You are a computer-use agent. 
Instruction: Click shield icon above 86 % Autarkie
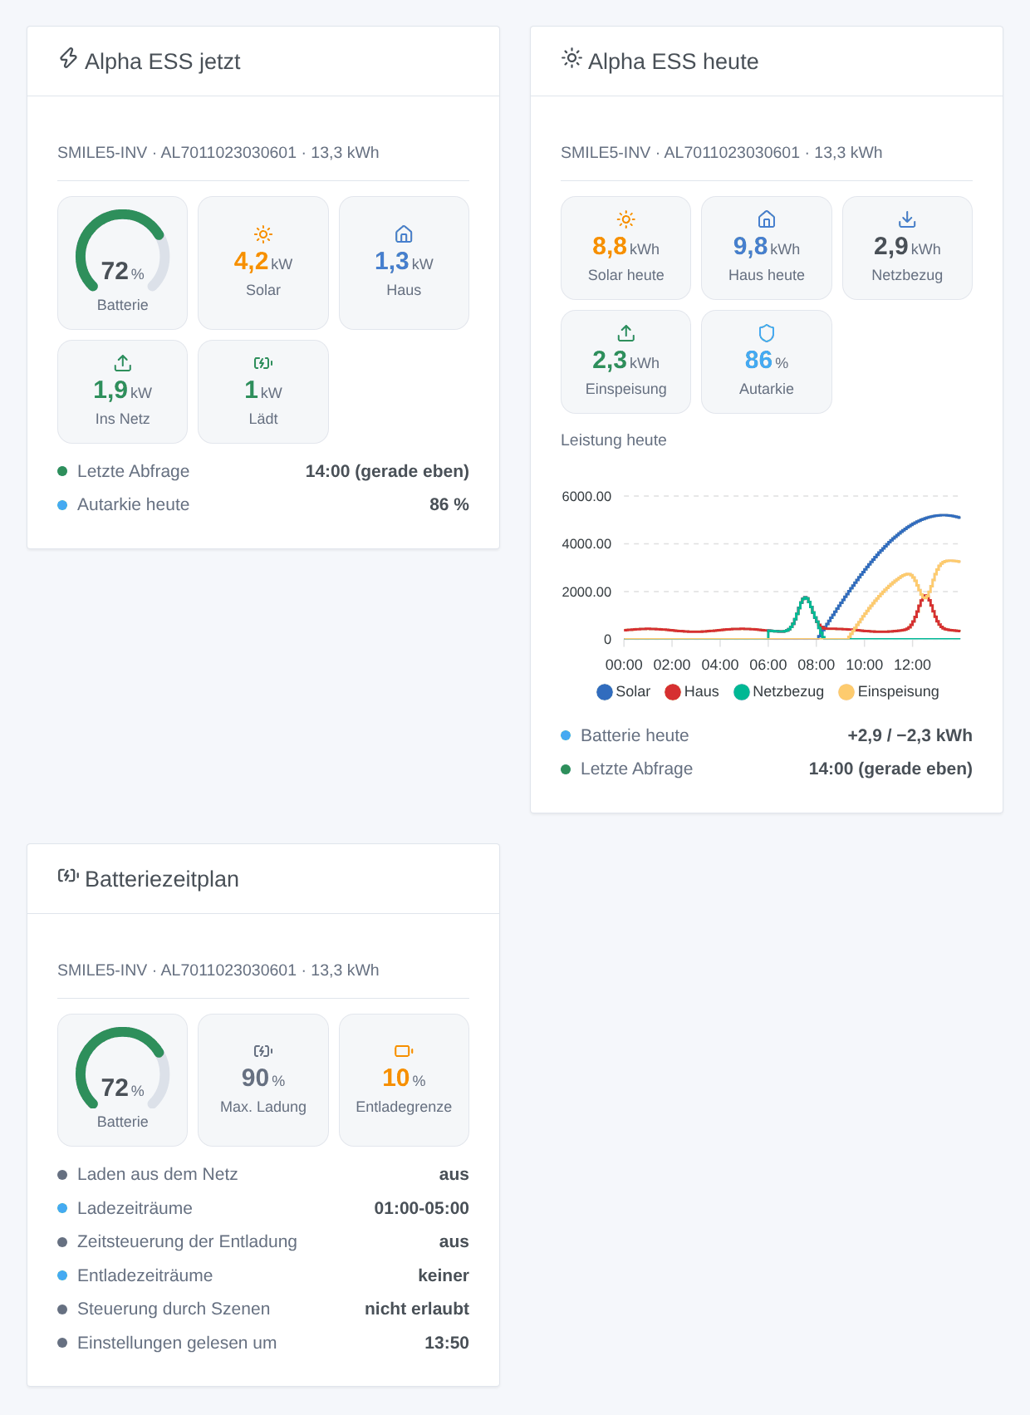click(767, 333)
